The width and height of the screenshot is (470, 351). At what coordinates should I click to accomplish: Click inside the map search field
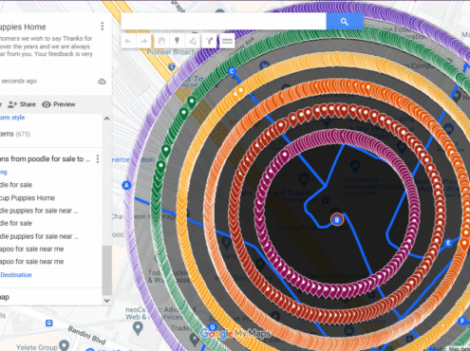[223, 22]
